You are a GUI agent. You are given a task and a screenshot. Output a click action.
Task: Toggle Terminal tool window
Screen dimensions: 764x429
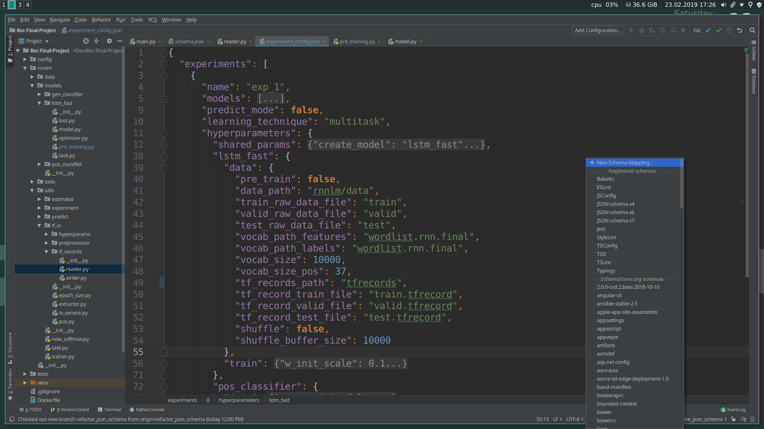pos(109,410)
